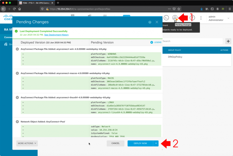The height and width of the screenshot is (156, 233).
Task: Expand AnyConnect-Pool network object entry
Action: 17,122
